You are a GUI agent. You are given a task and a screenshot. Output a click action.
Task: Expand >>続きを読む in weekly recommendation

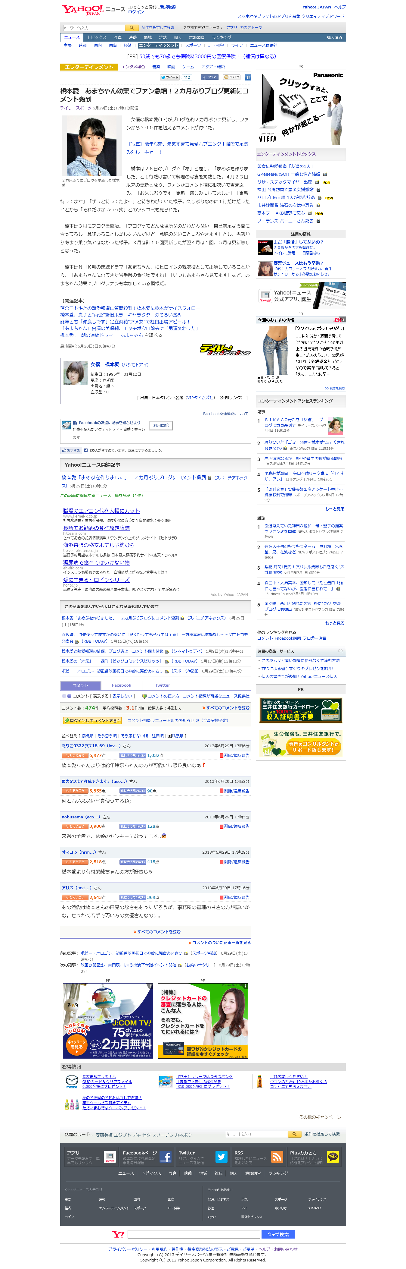click(x=335, y=388)
